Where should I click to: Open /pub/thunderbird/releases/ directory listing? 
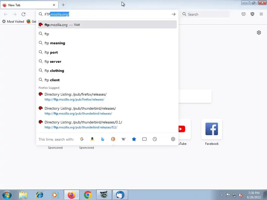point(107,111)
